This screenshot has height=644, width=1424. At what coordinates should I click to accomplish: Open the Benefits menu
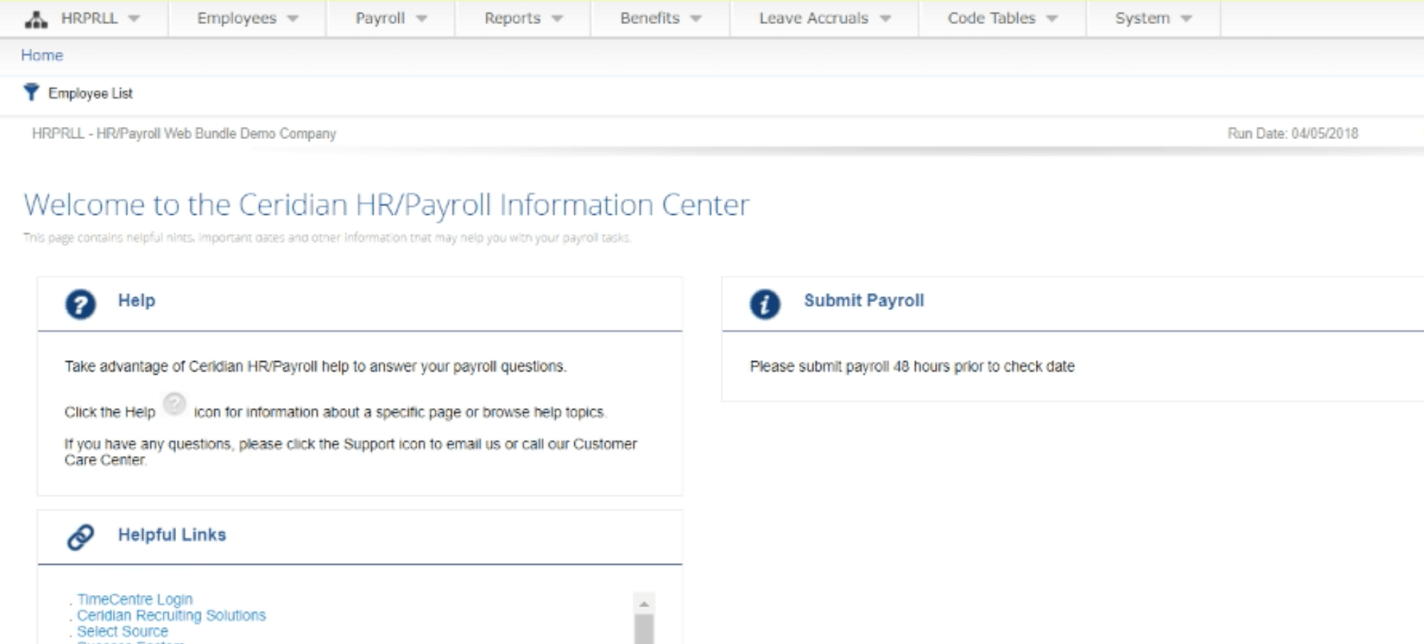(x=650, y=18)
